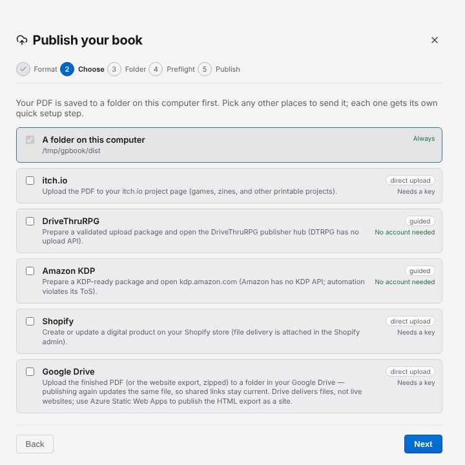Image resolution: width=465 pixels, height=465 pixels.
Task: Open the Publish step label
Action: 228,69
